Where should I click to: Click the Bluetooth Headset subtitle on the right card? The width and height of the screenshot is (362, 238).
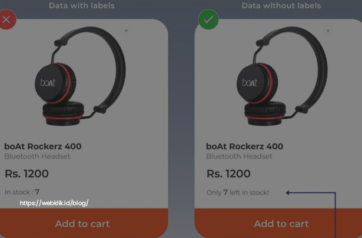pos(239,156)
